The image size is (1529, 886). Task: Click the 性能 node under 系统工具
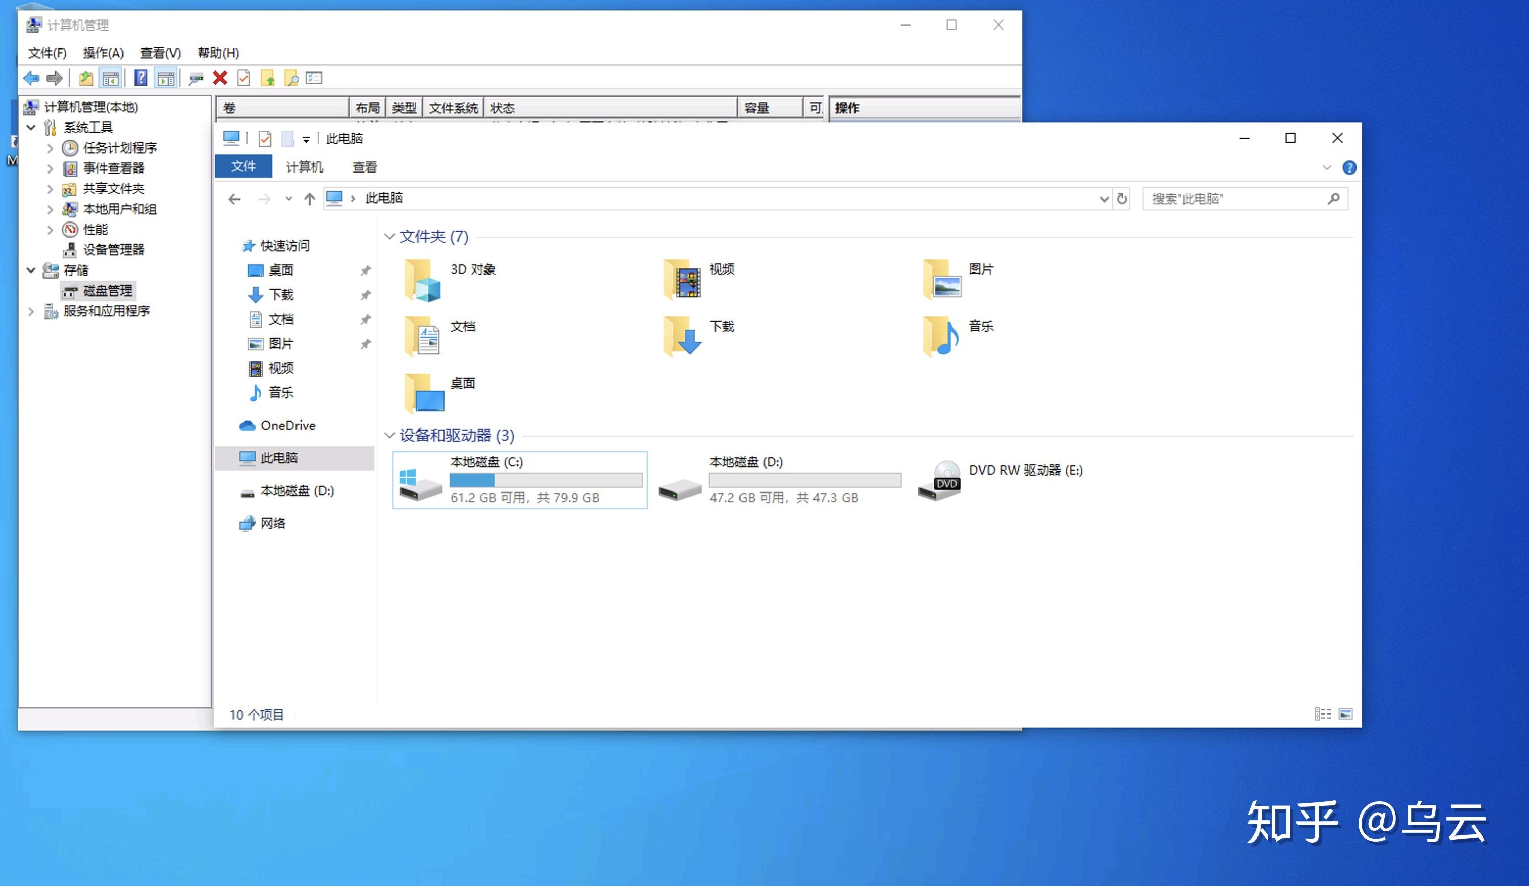pos(97,229)
